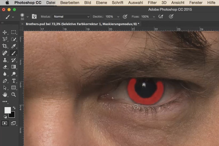Select the Brush tool in toolbox
This screenshot has height=146, width=219.
coord(14,53)
